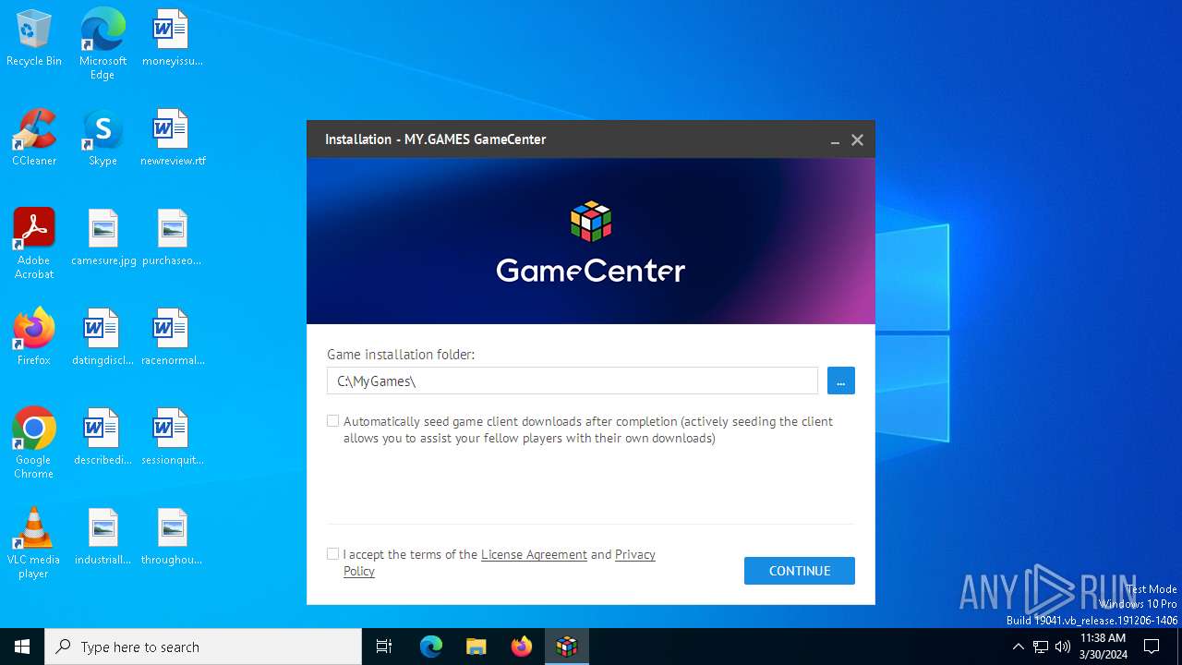Screen dimensions: 1182x665
Task: Open CCleaner desktop shortcut
Action: click(34, 139)
